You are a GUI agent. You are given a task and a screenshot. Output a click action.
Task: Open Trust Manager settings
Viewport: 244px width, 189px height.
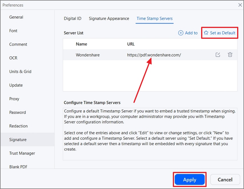coord(22,153)
